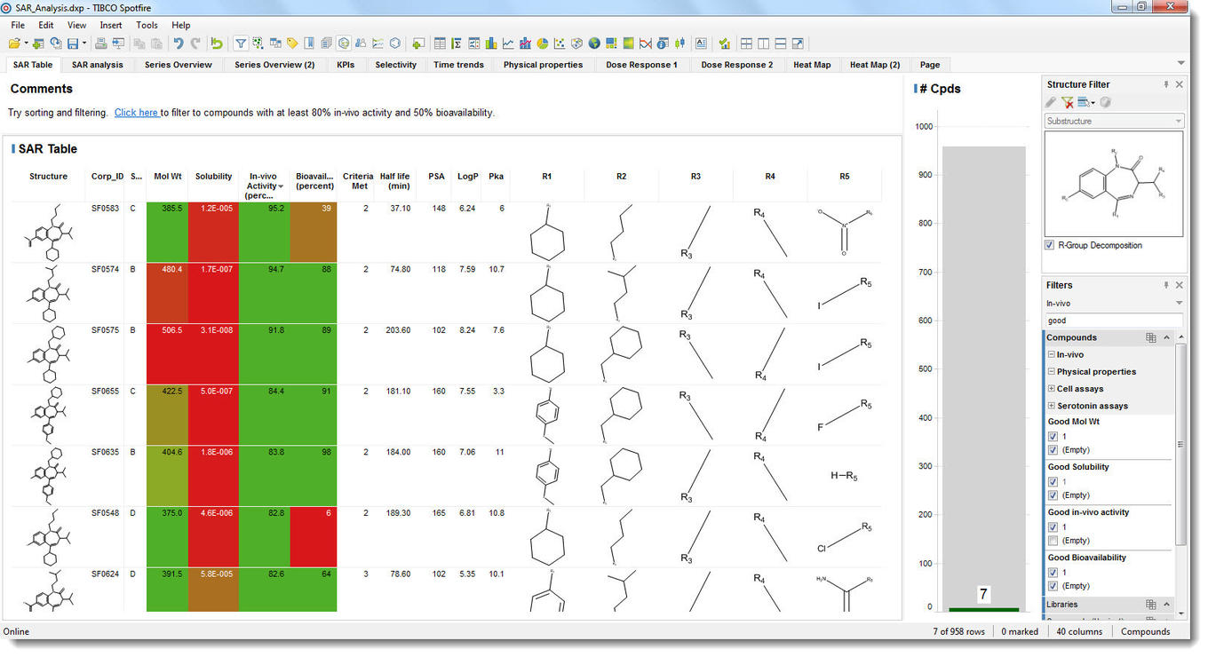Uncheck '(Empty)' under Good Mol Wt
Screen dimensions: 1208x657
tap(1053, 449)
